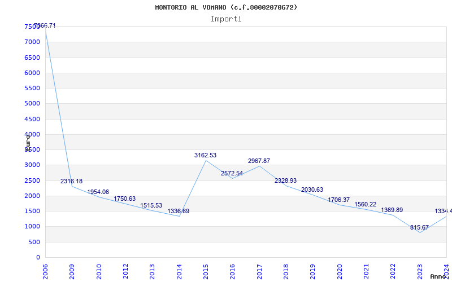The height and width of the screenshot is (282, 452).
Task: Click x-axis year 2022
Action: tap(393, 271)
